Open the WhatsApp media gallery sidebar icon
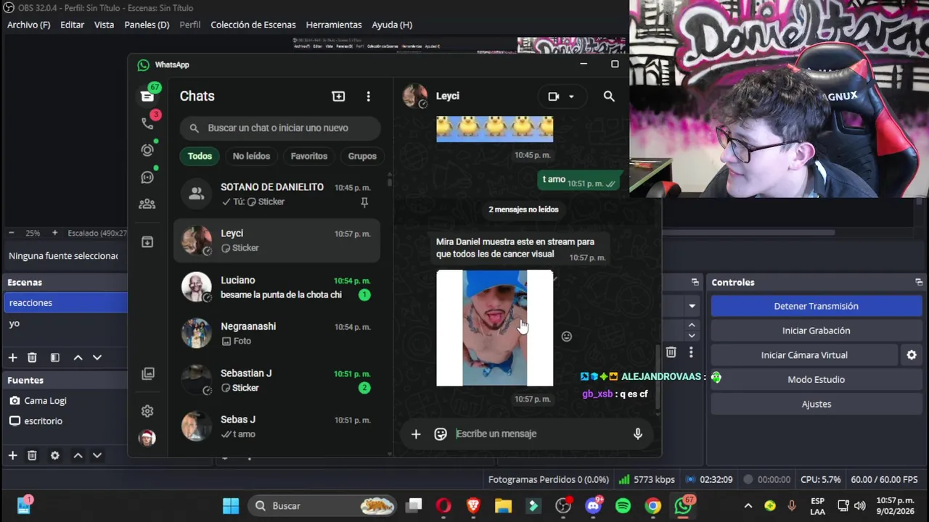The image size is (929, 522). 147,374
